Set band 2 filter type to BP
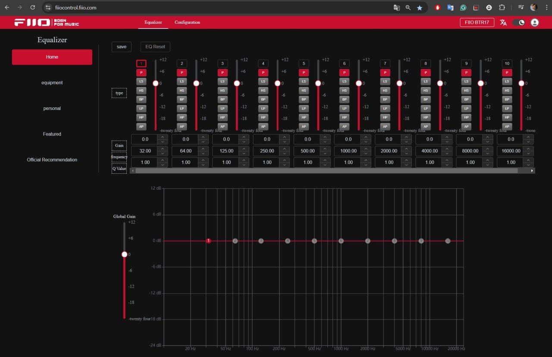Viewport: 552px width, 357px height. 182,99
